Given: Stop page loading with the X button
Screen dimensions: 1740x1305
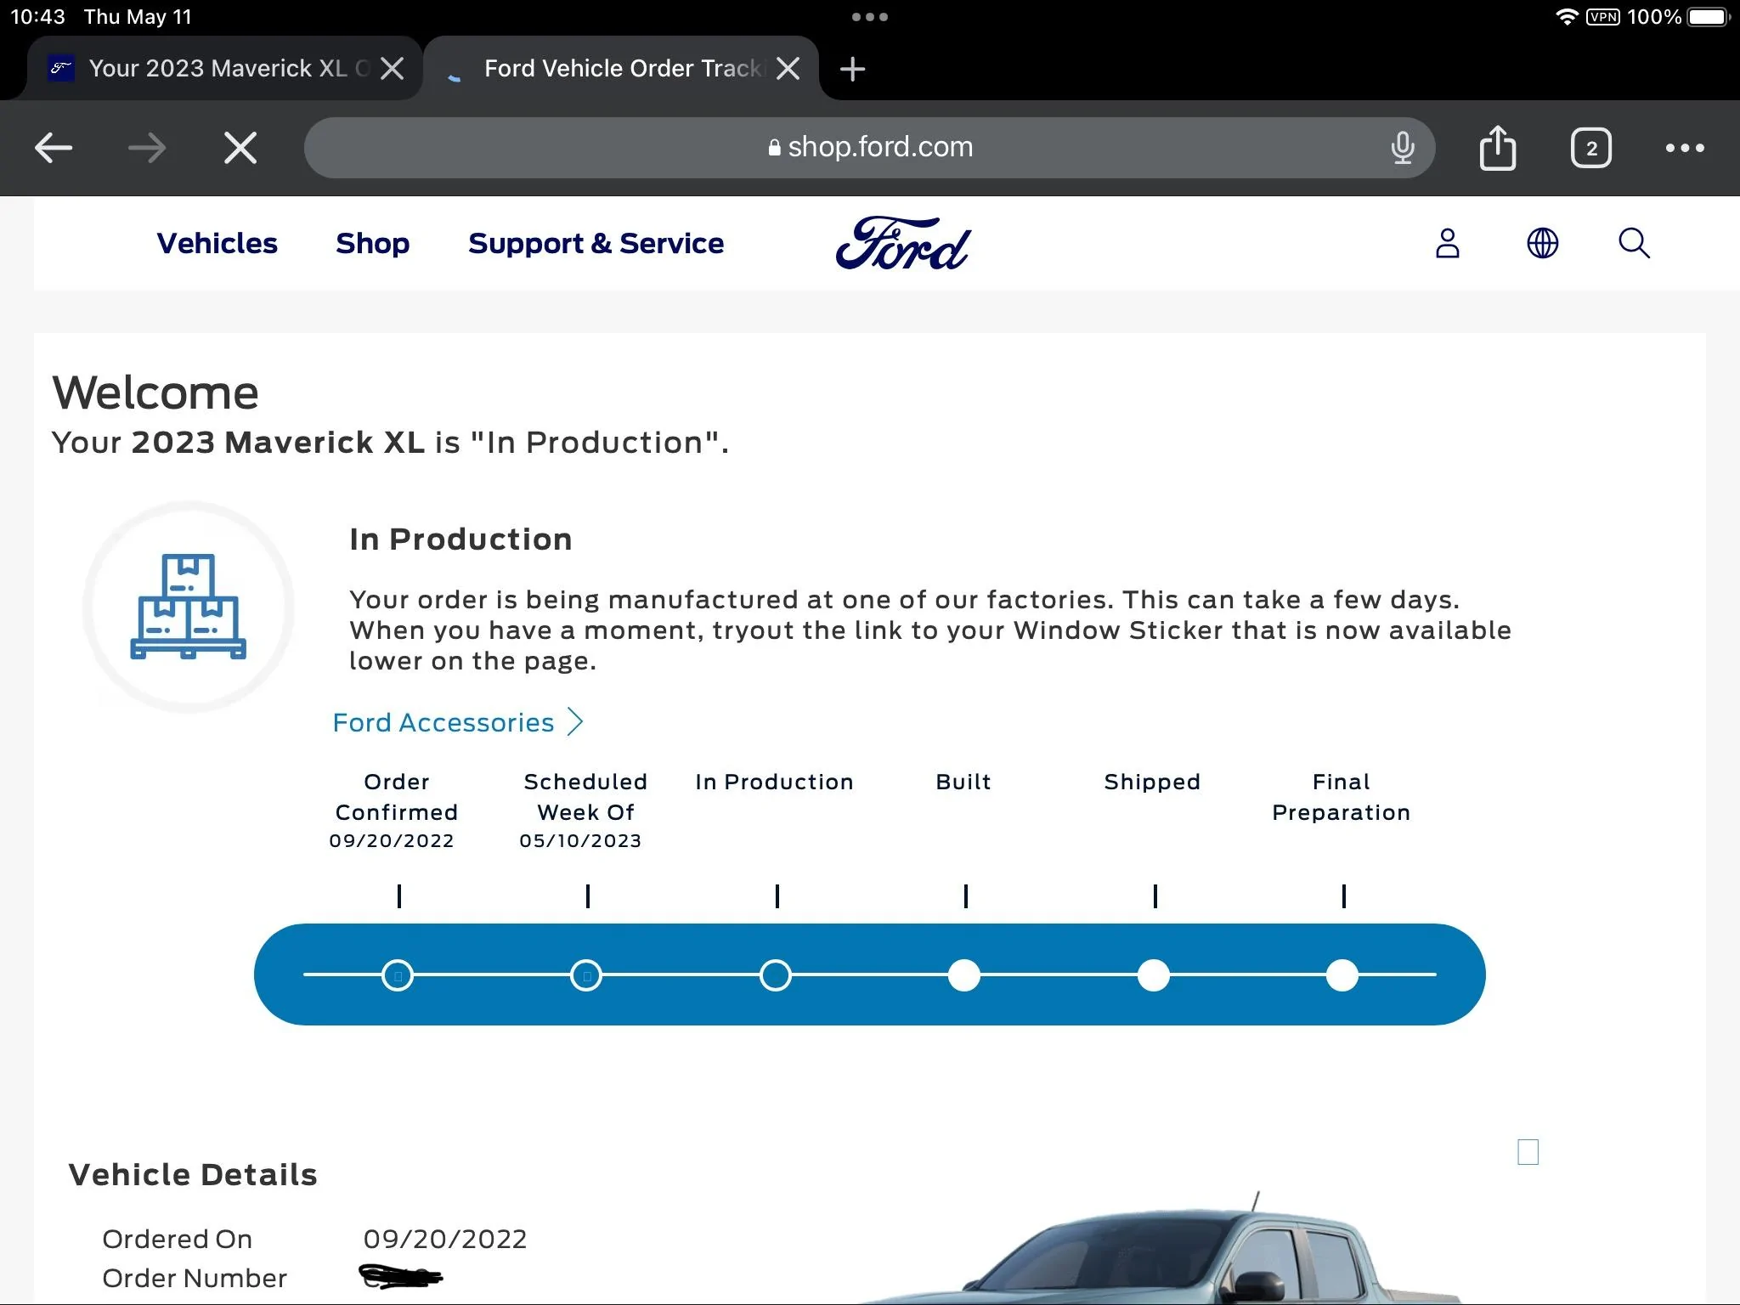Looking at the screenshot, I should [240, 148].
